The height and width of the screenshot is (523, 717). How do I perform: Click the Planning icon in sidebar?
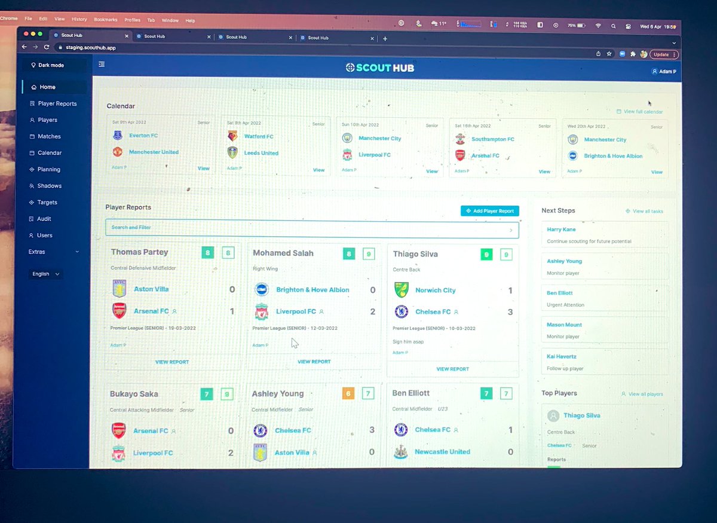[51, 169]
